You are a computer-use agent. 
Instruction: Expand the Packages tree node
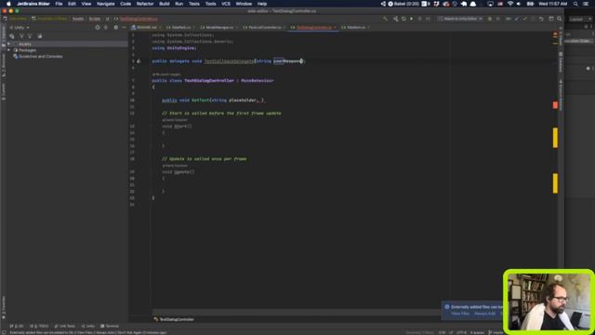pyautogui.click(x=9, y=50)
